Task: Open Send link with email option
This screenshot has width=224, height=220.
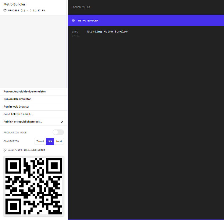Action: (34, 114)
